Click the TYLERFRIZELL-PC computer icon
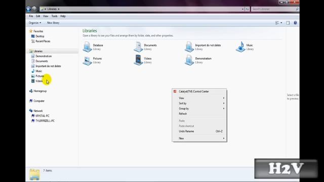The height and width of the screenshot is (182, 324). (33, 120)
